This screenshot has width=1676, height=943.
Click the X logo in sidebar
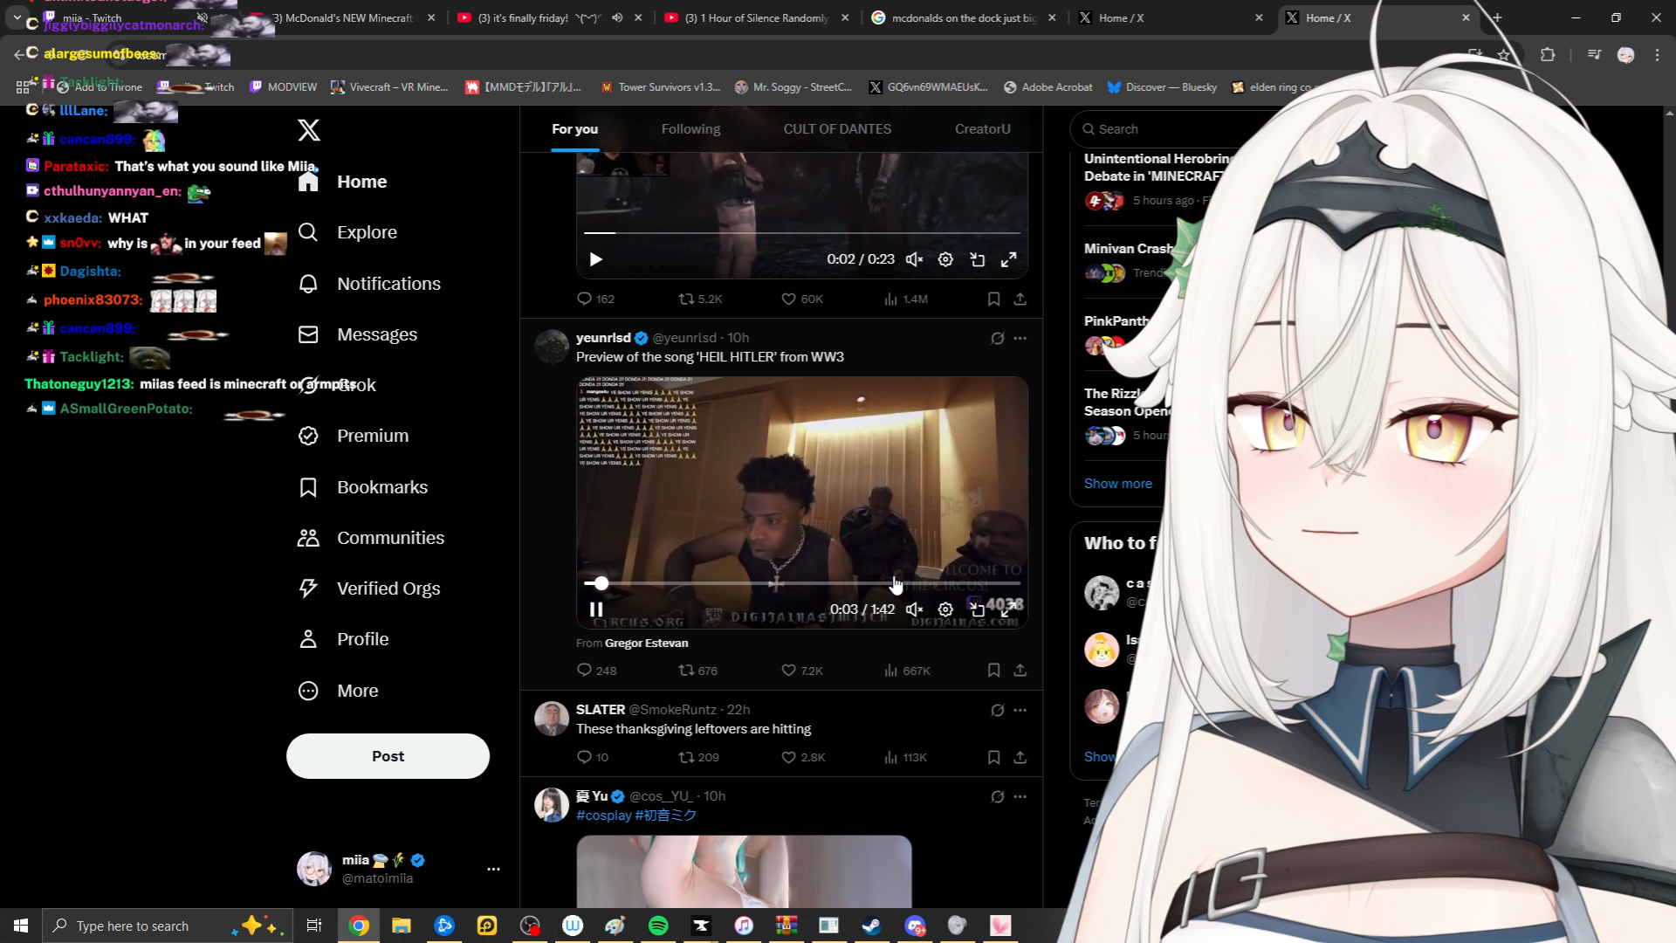coord(309,130)
